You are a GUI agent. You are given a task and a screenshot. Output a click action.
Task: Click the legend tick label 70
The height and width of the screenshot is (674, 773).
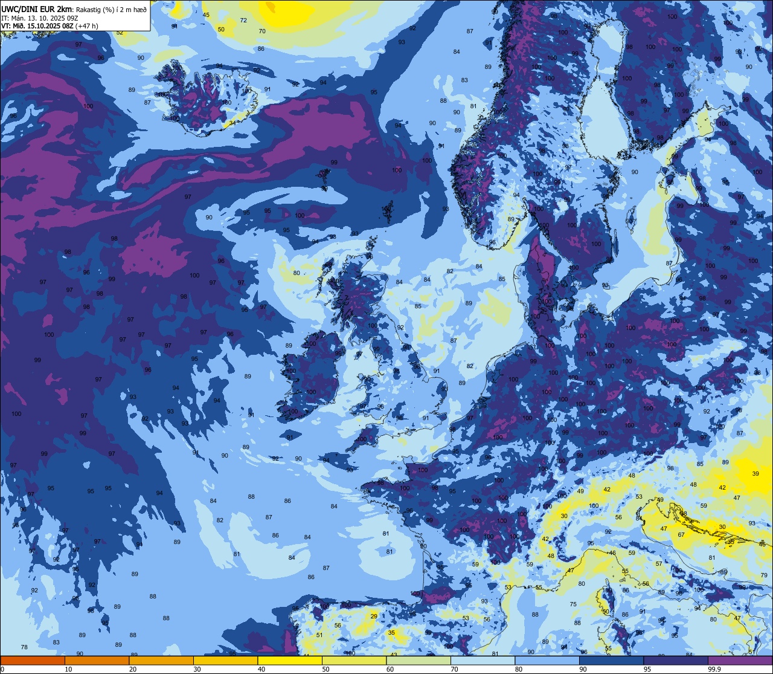(x=454, y=669)
